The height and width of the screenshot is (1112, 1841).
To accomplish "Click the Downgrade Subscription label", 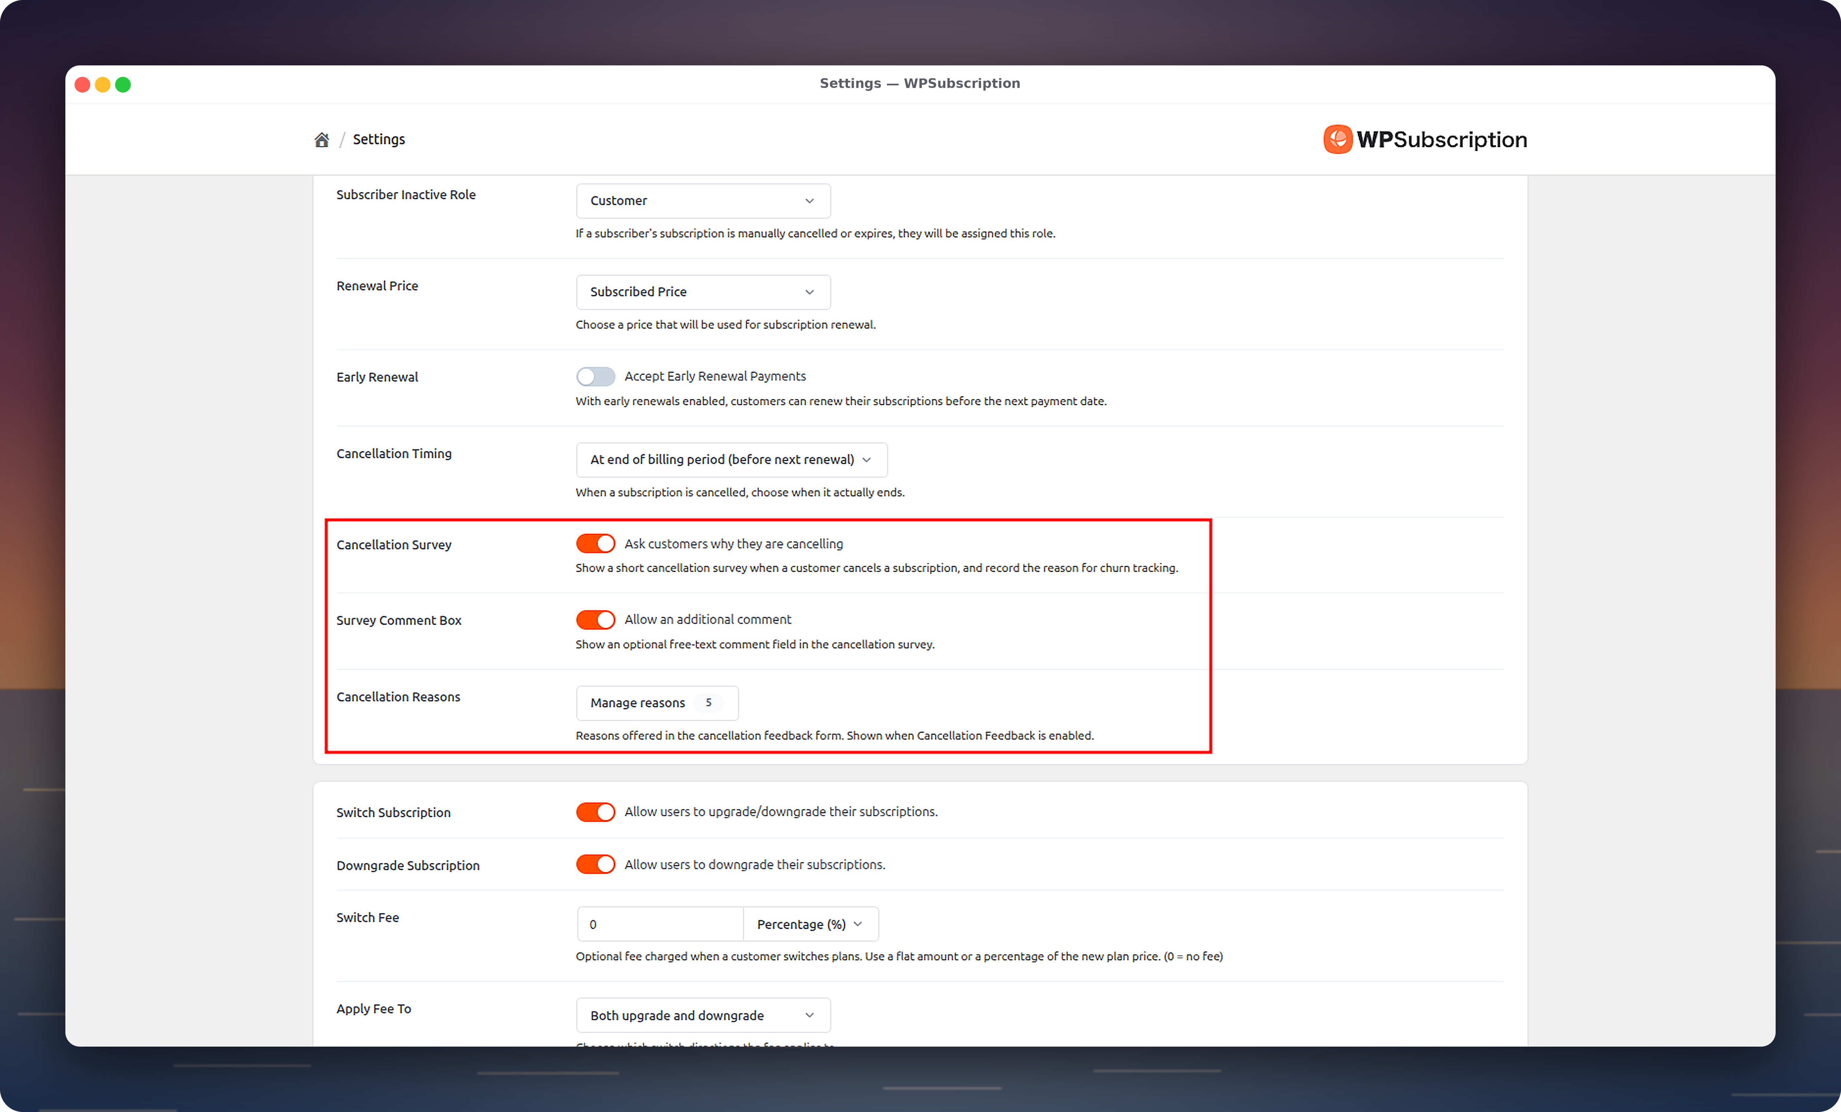I will coord(408,865).
